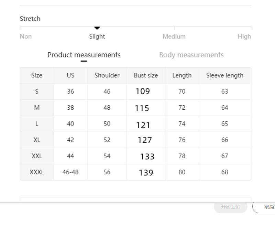Click the Sleeve length column header

(224, 76)
